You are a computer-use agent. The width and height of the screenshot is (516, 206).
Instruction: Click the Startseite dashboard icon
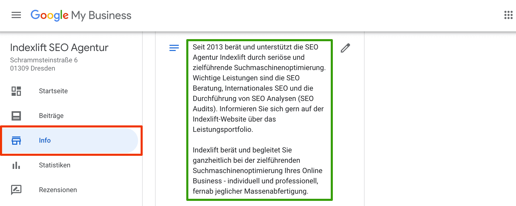point(16,91)
